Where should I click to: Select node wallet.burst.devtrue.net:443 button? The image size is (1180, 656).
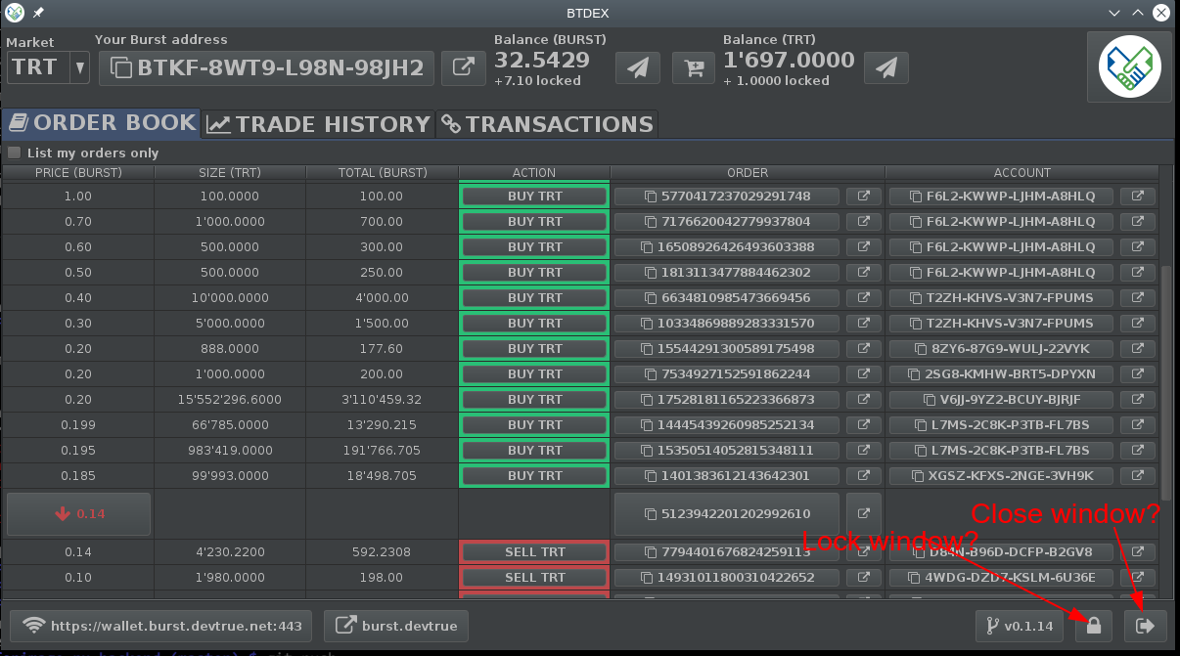[161, 626]
